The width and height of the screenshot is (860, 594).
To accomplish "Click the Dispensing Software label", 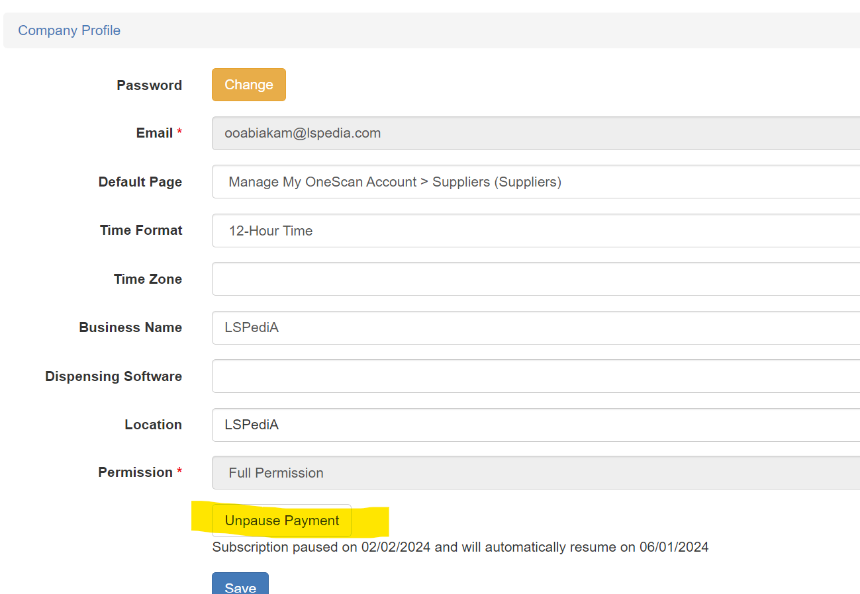I will [113, 376].
